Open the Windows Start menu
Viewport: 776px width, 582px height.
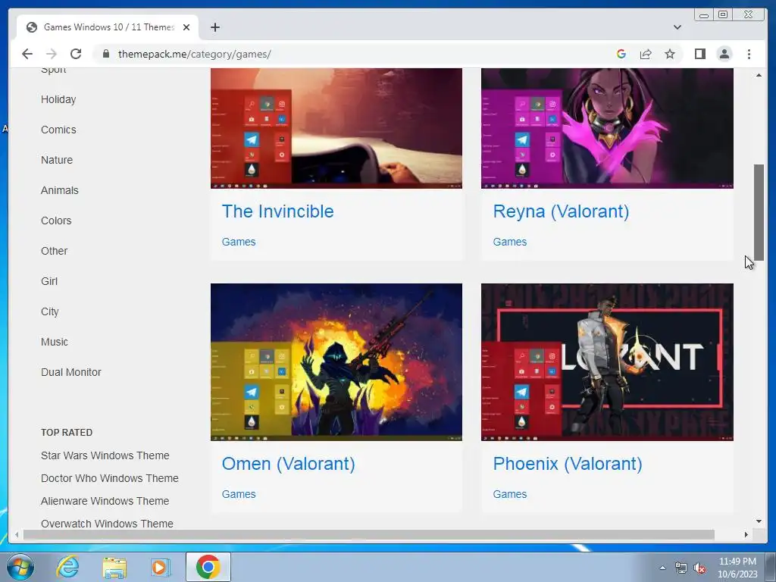[x=20, y=567]
